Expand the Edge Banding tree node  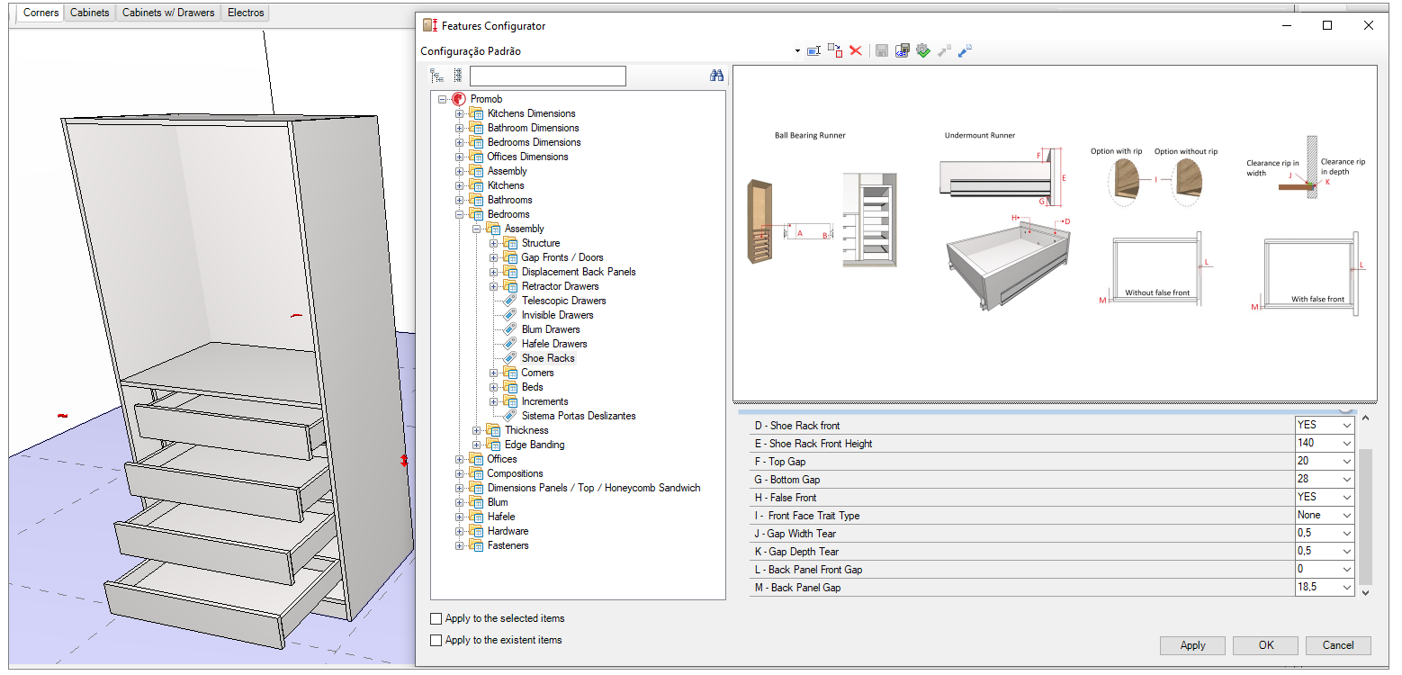point(476,445)
